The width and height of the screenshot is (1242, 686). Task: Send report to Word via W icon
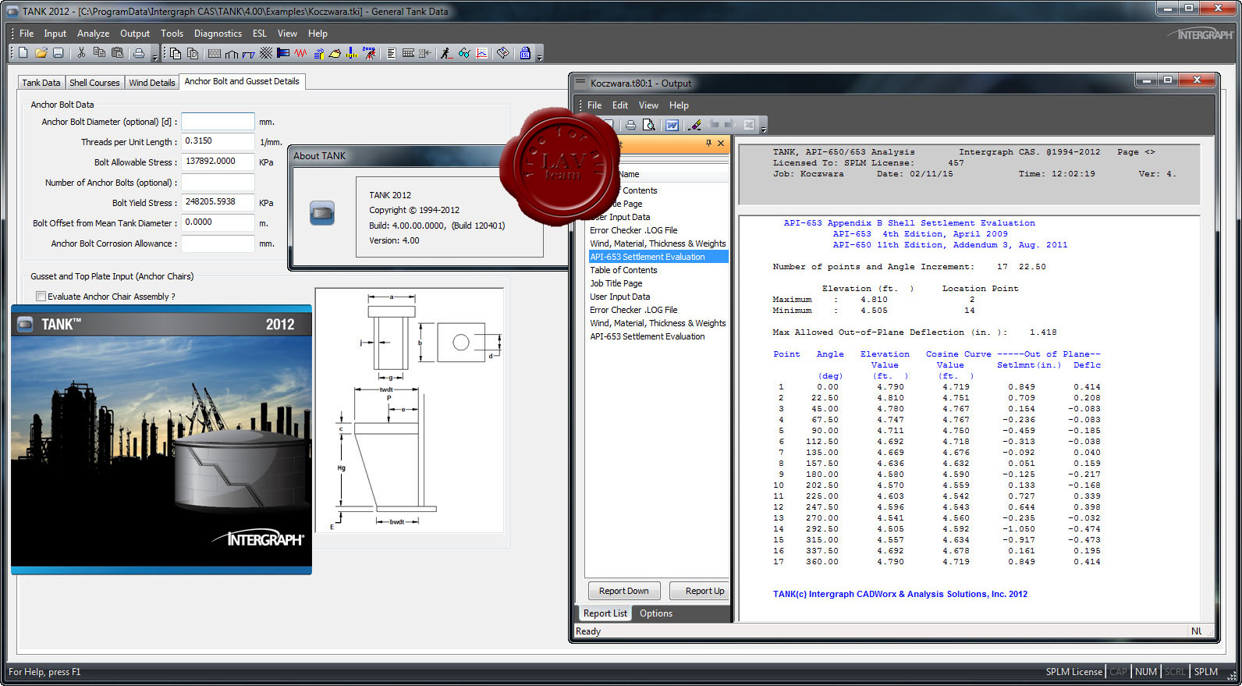click(672, 125)
